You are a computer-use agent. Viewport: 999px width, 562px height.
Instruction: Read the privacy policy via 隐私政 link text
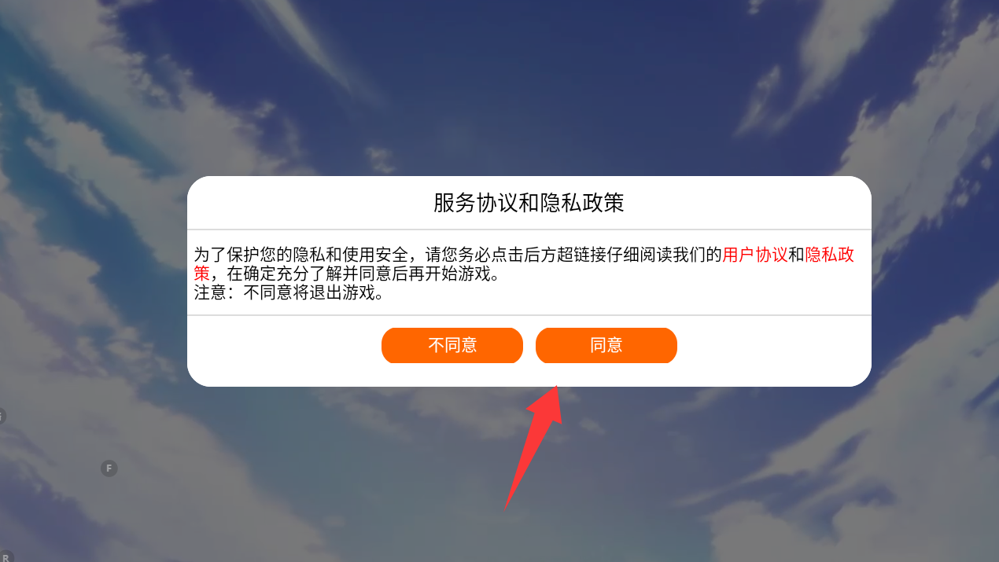click(830, 255)
